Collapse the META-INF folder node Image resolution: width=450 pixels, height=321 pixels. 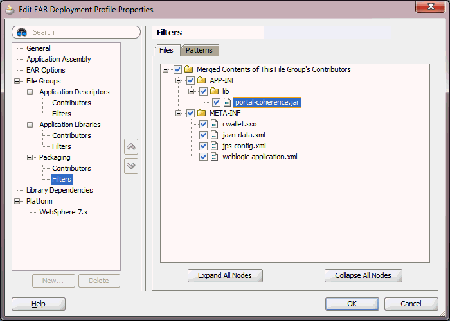pos(179,113)
